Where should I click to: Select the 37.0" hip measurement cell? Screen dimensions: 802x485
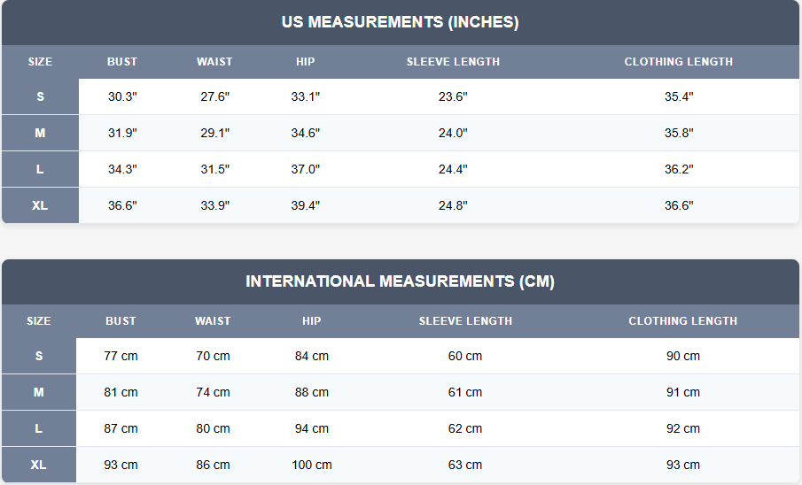(306, 169)
